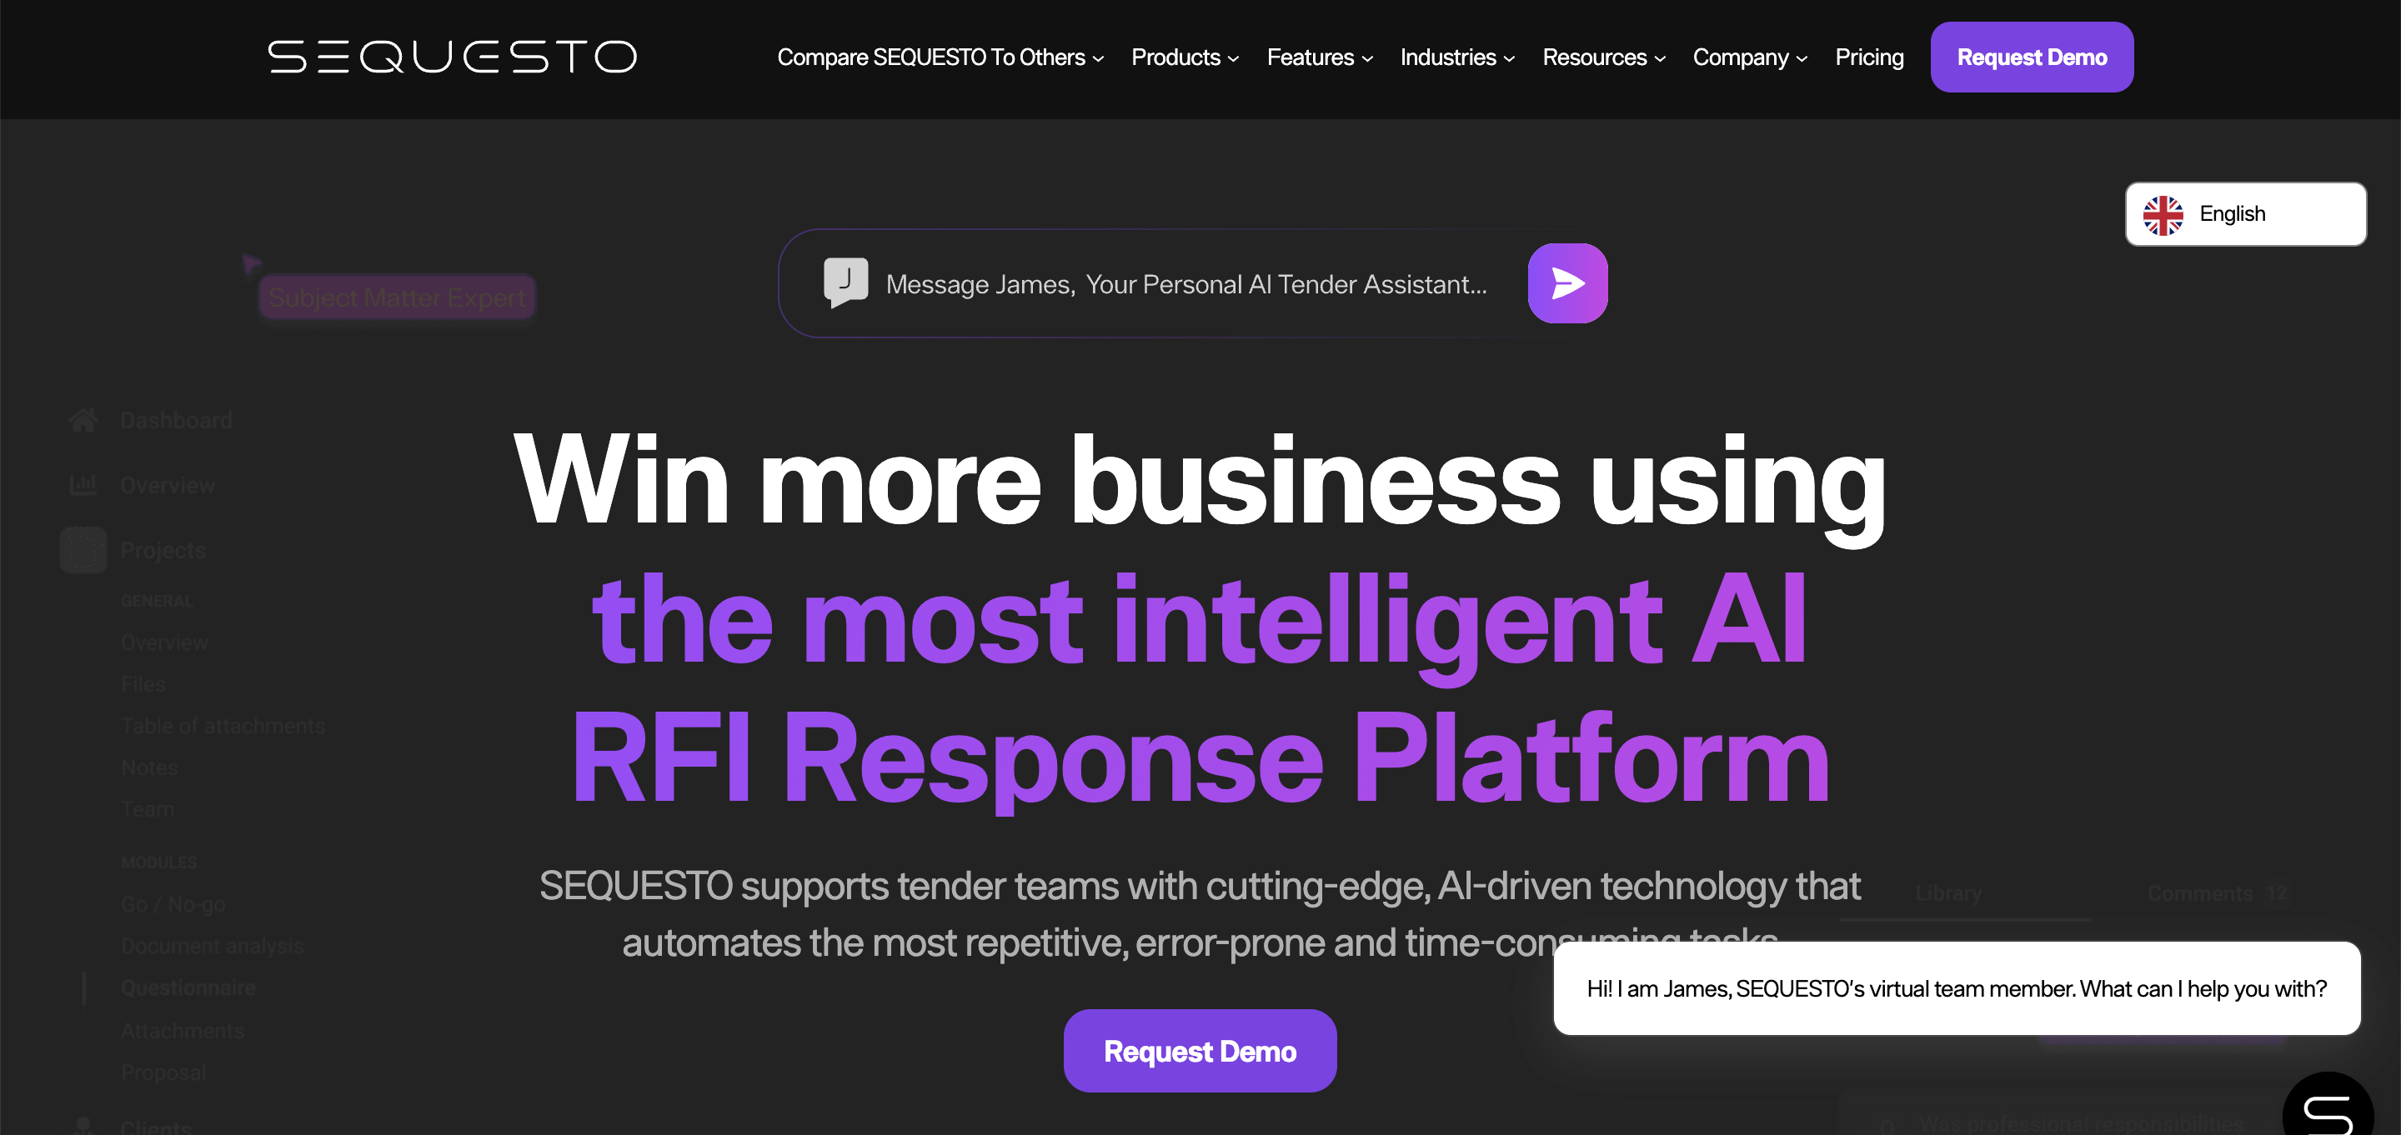Viewport: 2401px width, 1135px height.
Task: Click the UK flag language icon
Action: (2163, 214)
